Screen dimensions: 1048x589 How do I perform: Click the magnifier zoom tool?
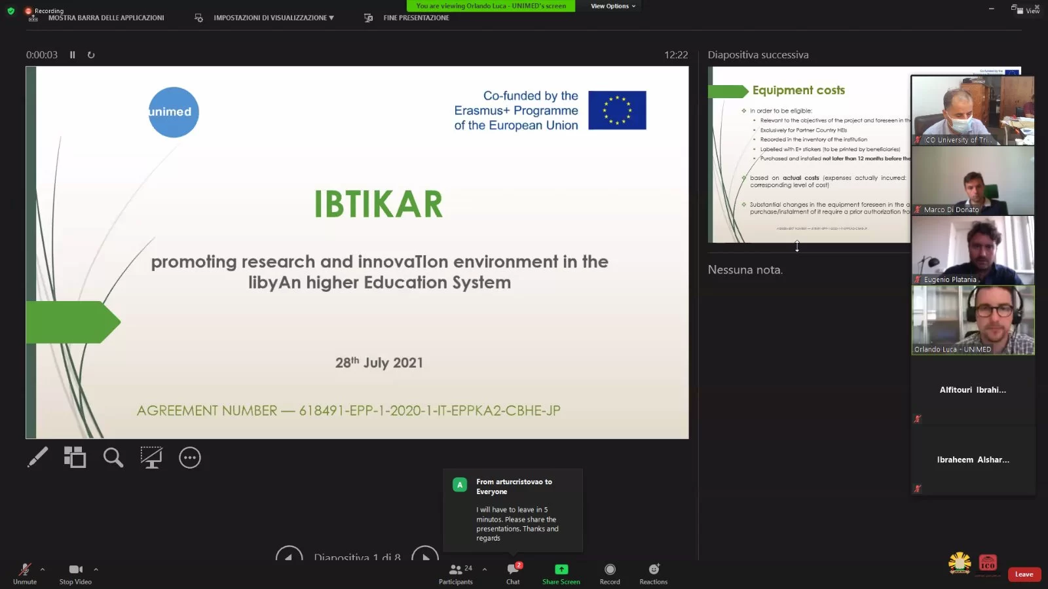coord(113,457)
